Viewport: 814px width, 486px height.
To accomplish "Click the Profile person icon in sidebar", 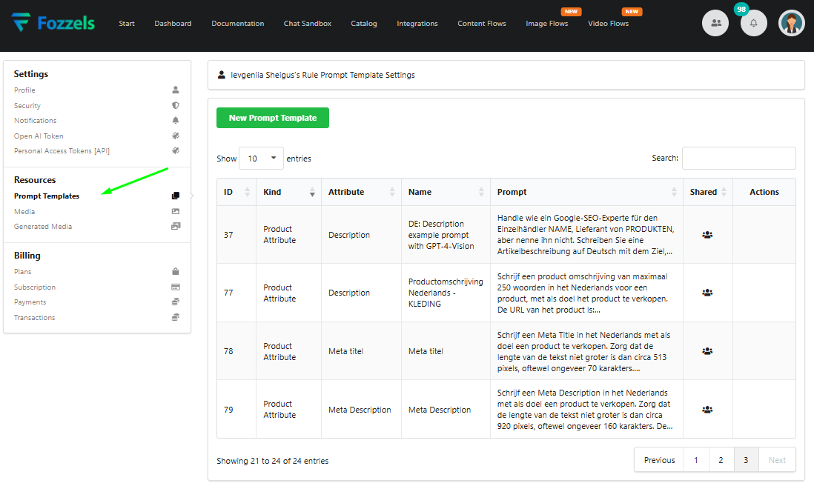I will point(176,90).
